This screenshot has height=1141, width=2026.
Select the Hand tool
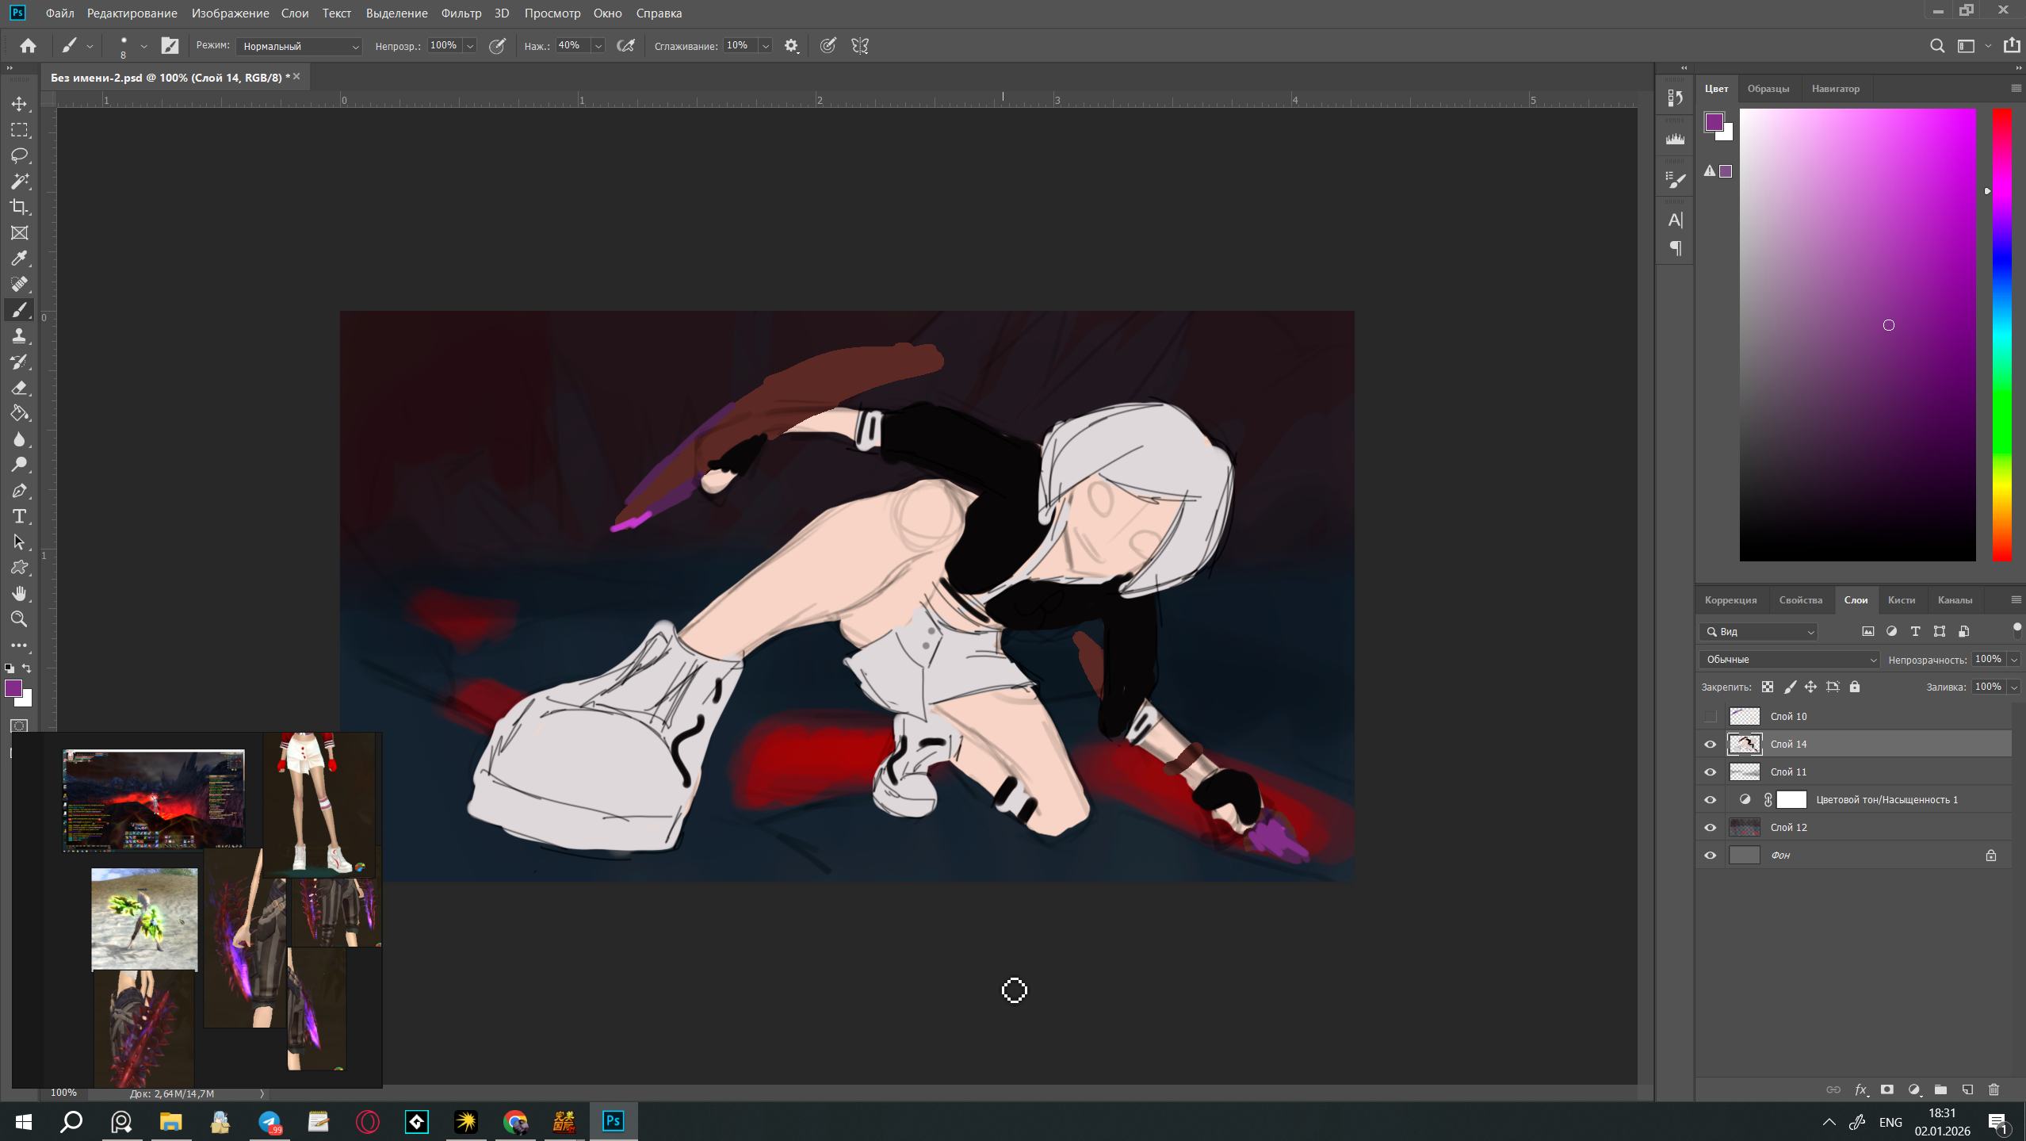click(19, 594)
